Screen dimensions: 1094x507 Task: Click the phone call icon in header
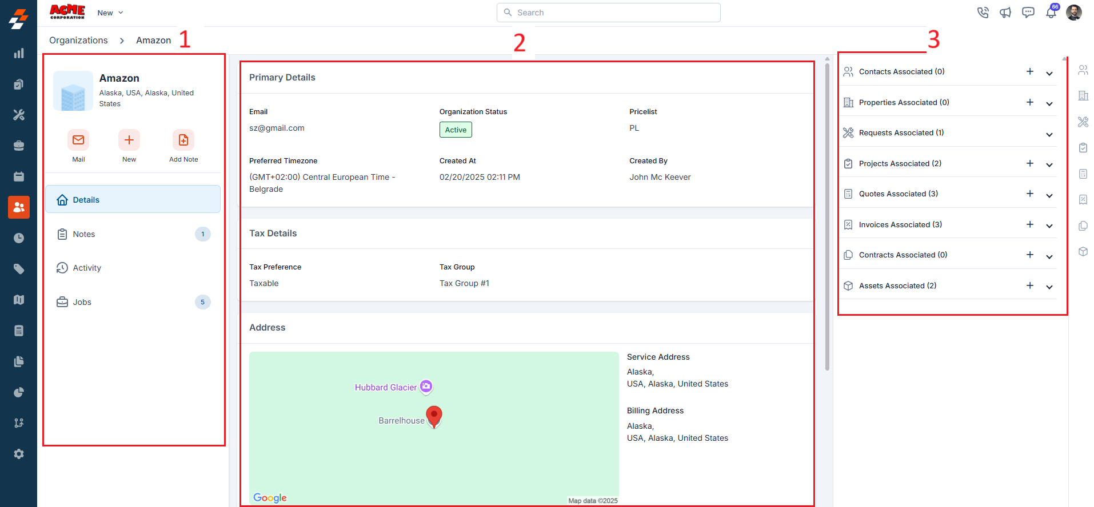pos(983,13)
